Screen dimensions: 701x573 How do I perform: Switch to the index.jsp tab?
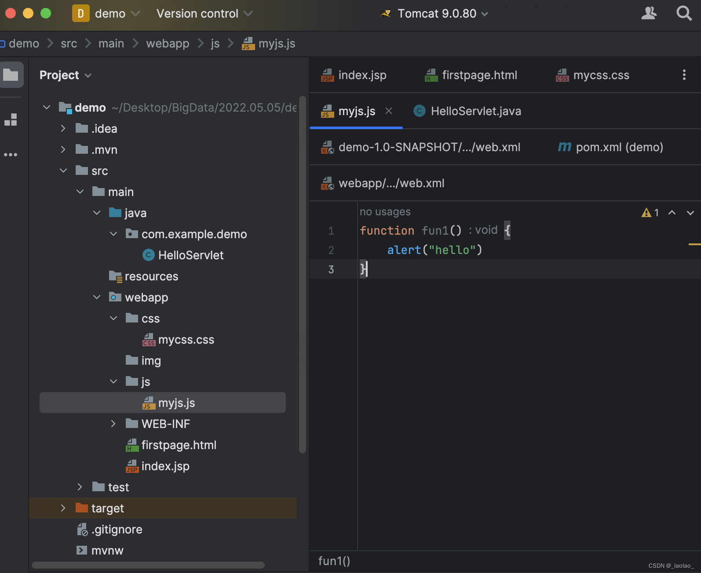[354, 75]
